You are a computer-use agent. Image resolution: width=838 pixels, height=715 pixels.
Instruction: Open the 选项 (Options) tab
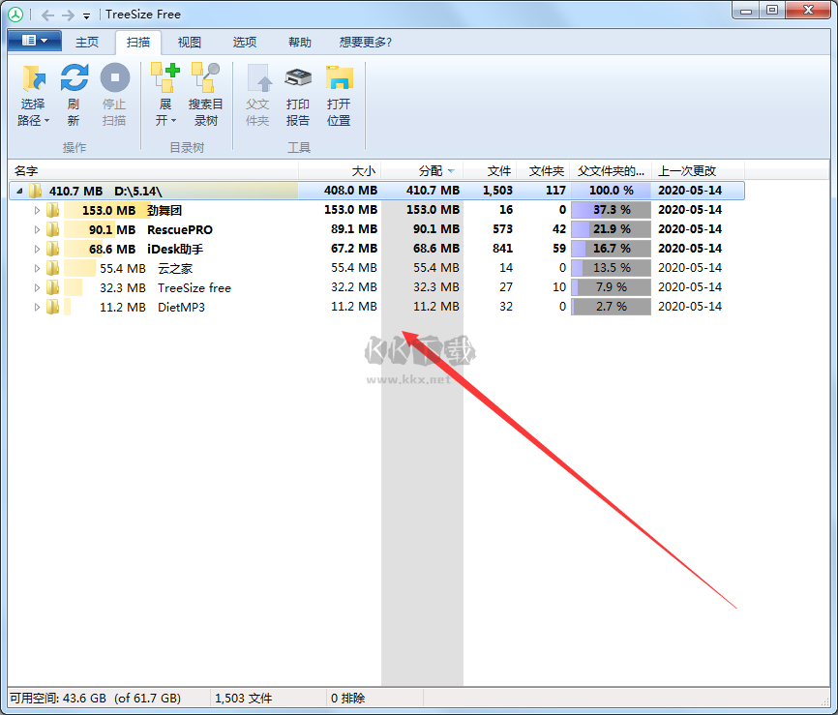pos(245,43)
